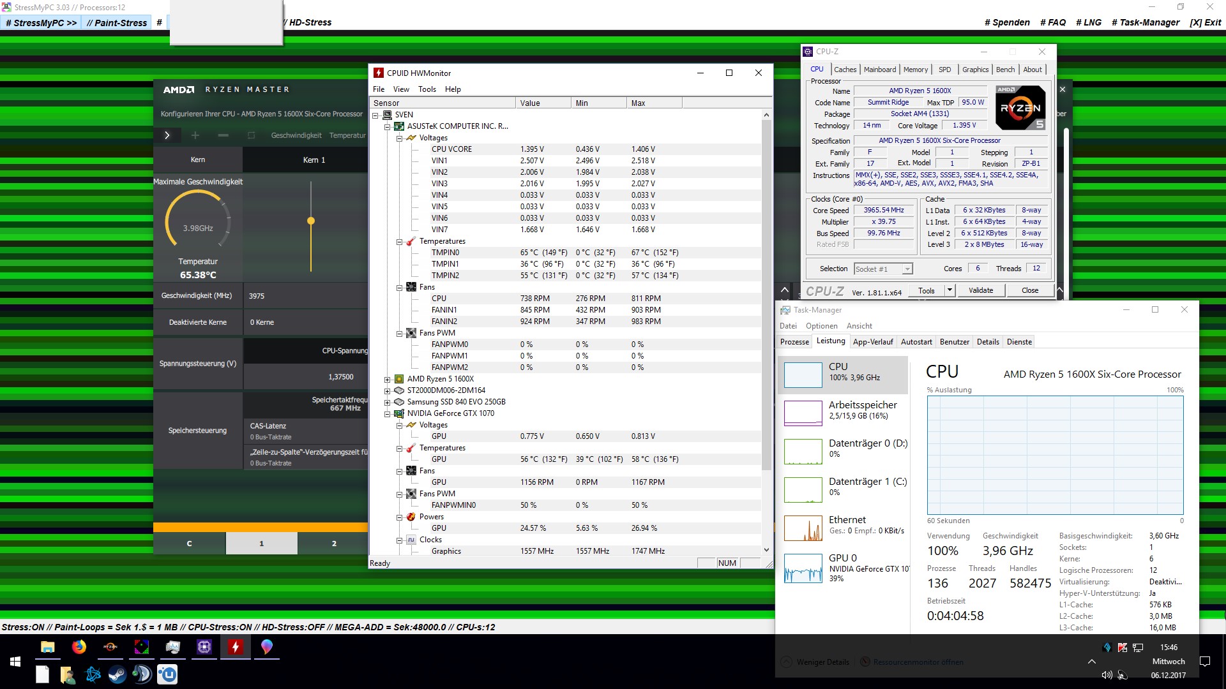Switch to the Mainboard tab in CPU-Z

(879, 70)
